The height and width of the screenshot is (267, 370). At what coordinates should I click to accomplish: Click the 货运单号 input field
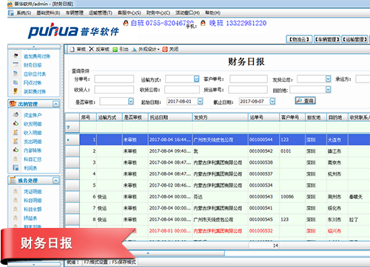(248, 89)
